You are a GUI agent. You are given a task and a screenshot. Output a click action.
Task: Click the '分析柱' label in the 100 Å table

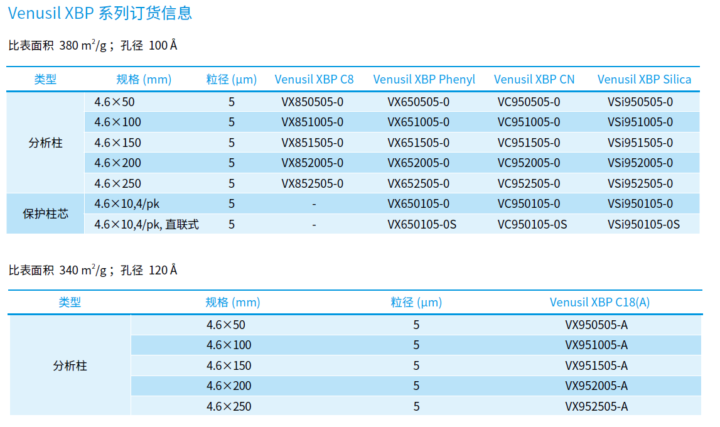pyautogui.click(x=45, y=143)
